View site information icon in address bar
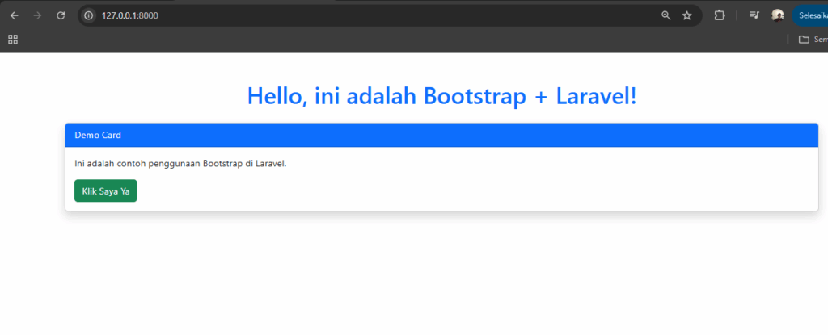 coord(89,16)
